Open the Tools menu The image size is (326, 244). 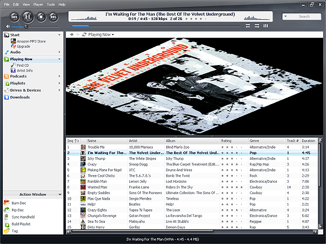[51, 4]
